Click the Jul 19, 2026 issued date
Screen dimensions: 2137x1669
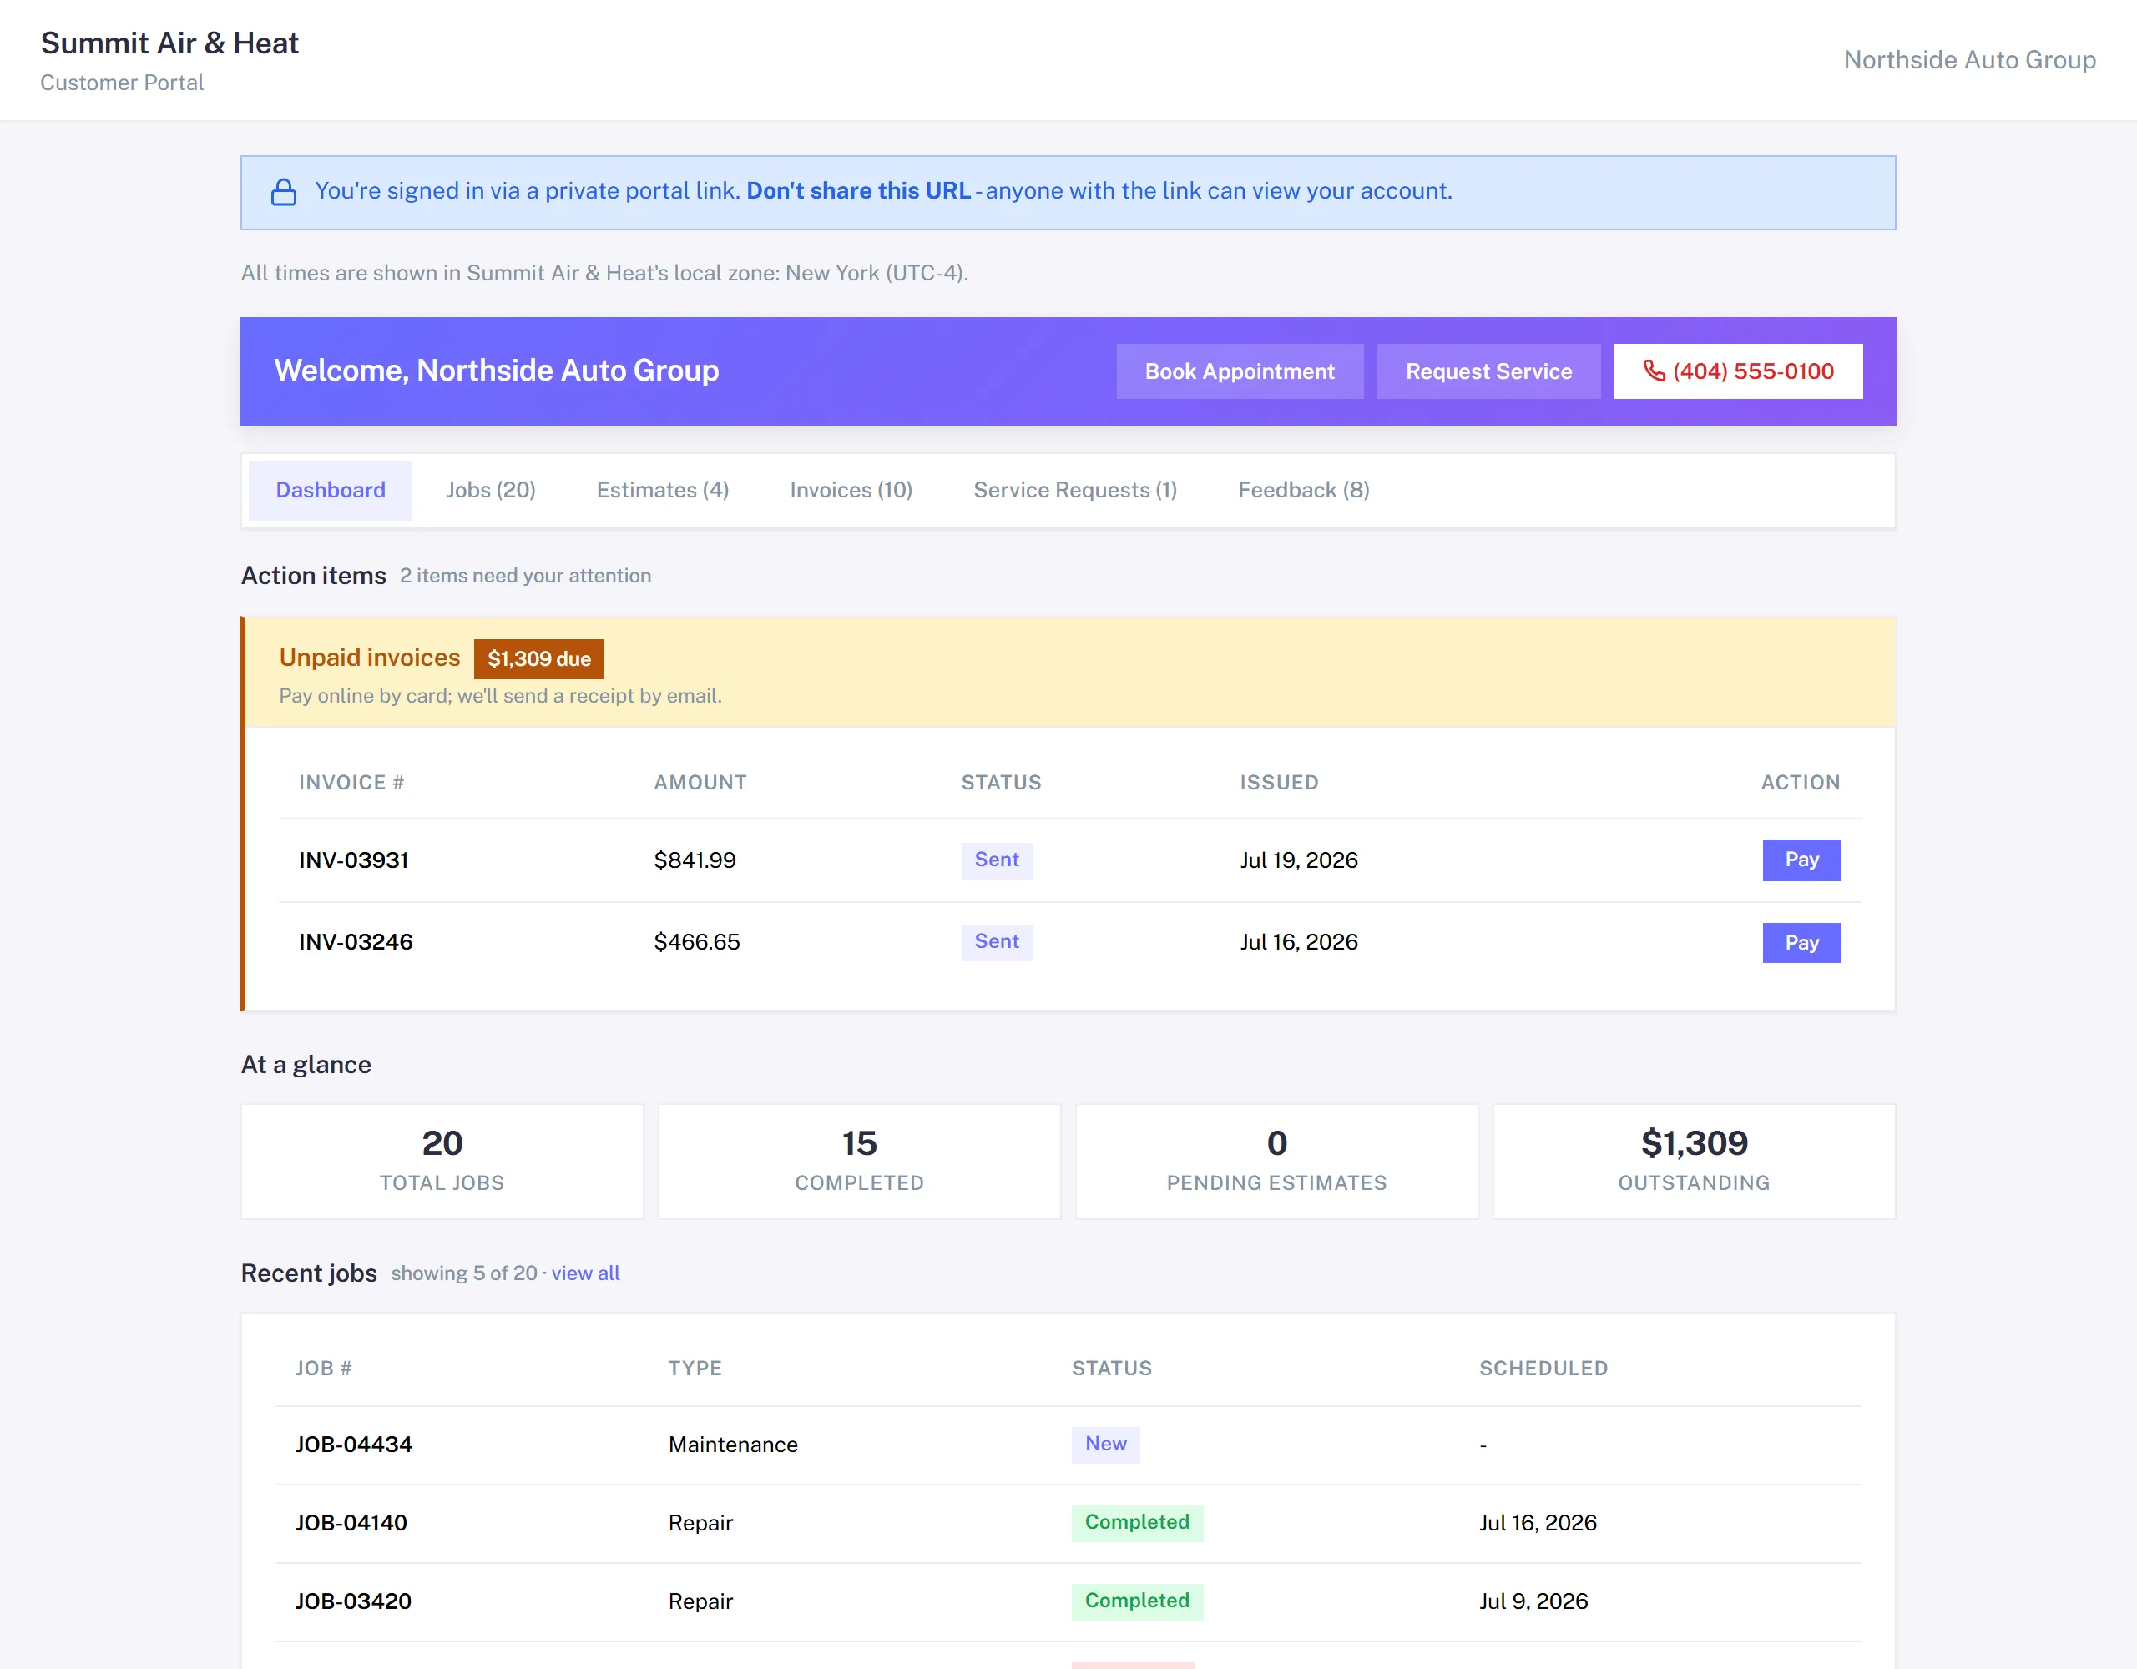click(1298, 860)
